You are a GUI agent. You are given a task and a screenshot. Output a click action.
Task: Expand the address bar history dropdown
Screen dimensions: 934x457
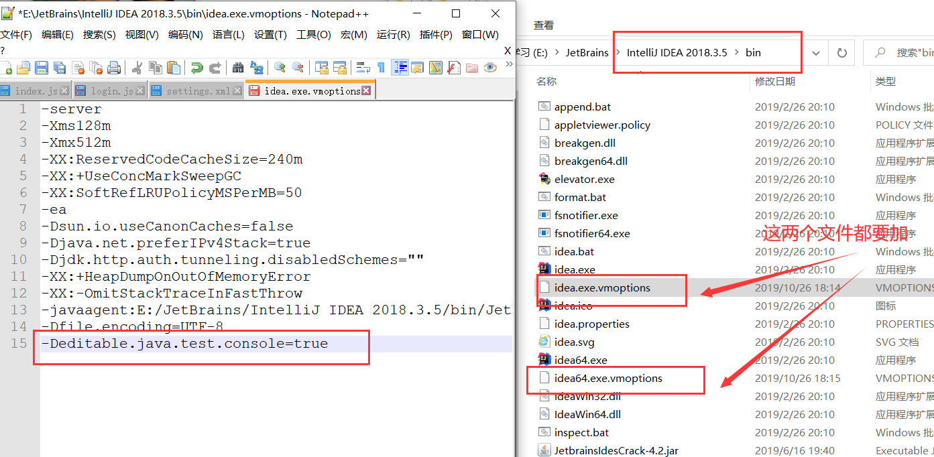(x=815, y=52)
